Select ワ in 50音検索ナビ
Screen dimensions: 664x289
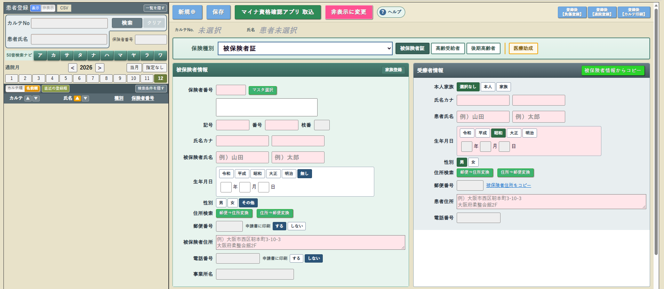pyautogui.click(x=160, y=55)
